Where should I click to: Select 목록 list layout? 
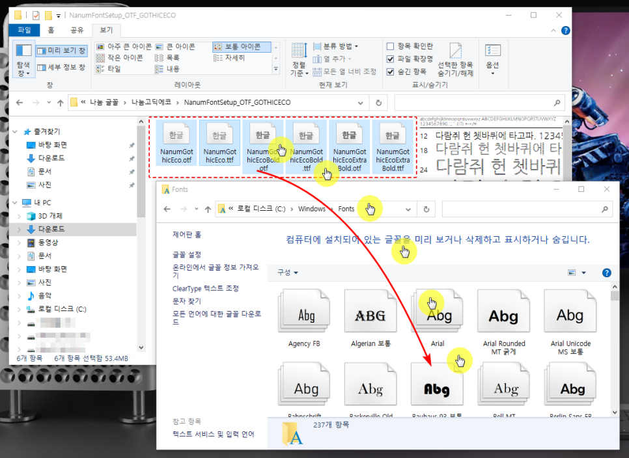click(167, 58)
